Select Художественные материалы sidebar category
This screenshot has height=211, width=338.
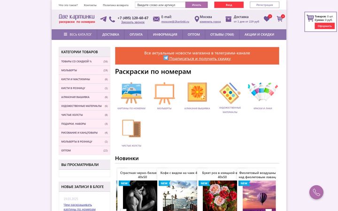pos(84,106)
